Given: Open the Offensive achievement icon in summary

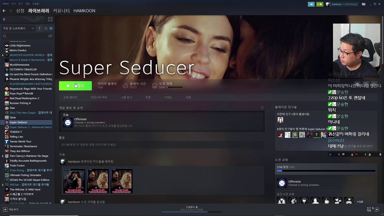Looking at the screenshot, I should (68, 122).
